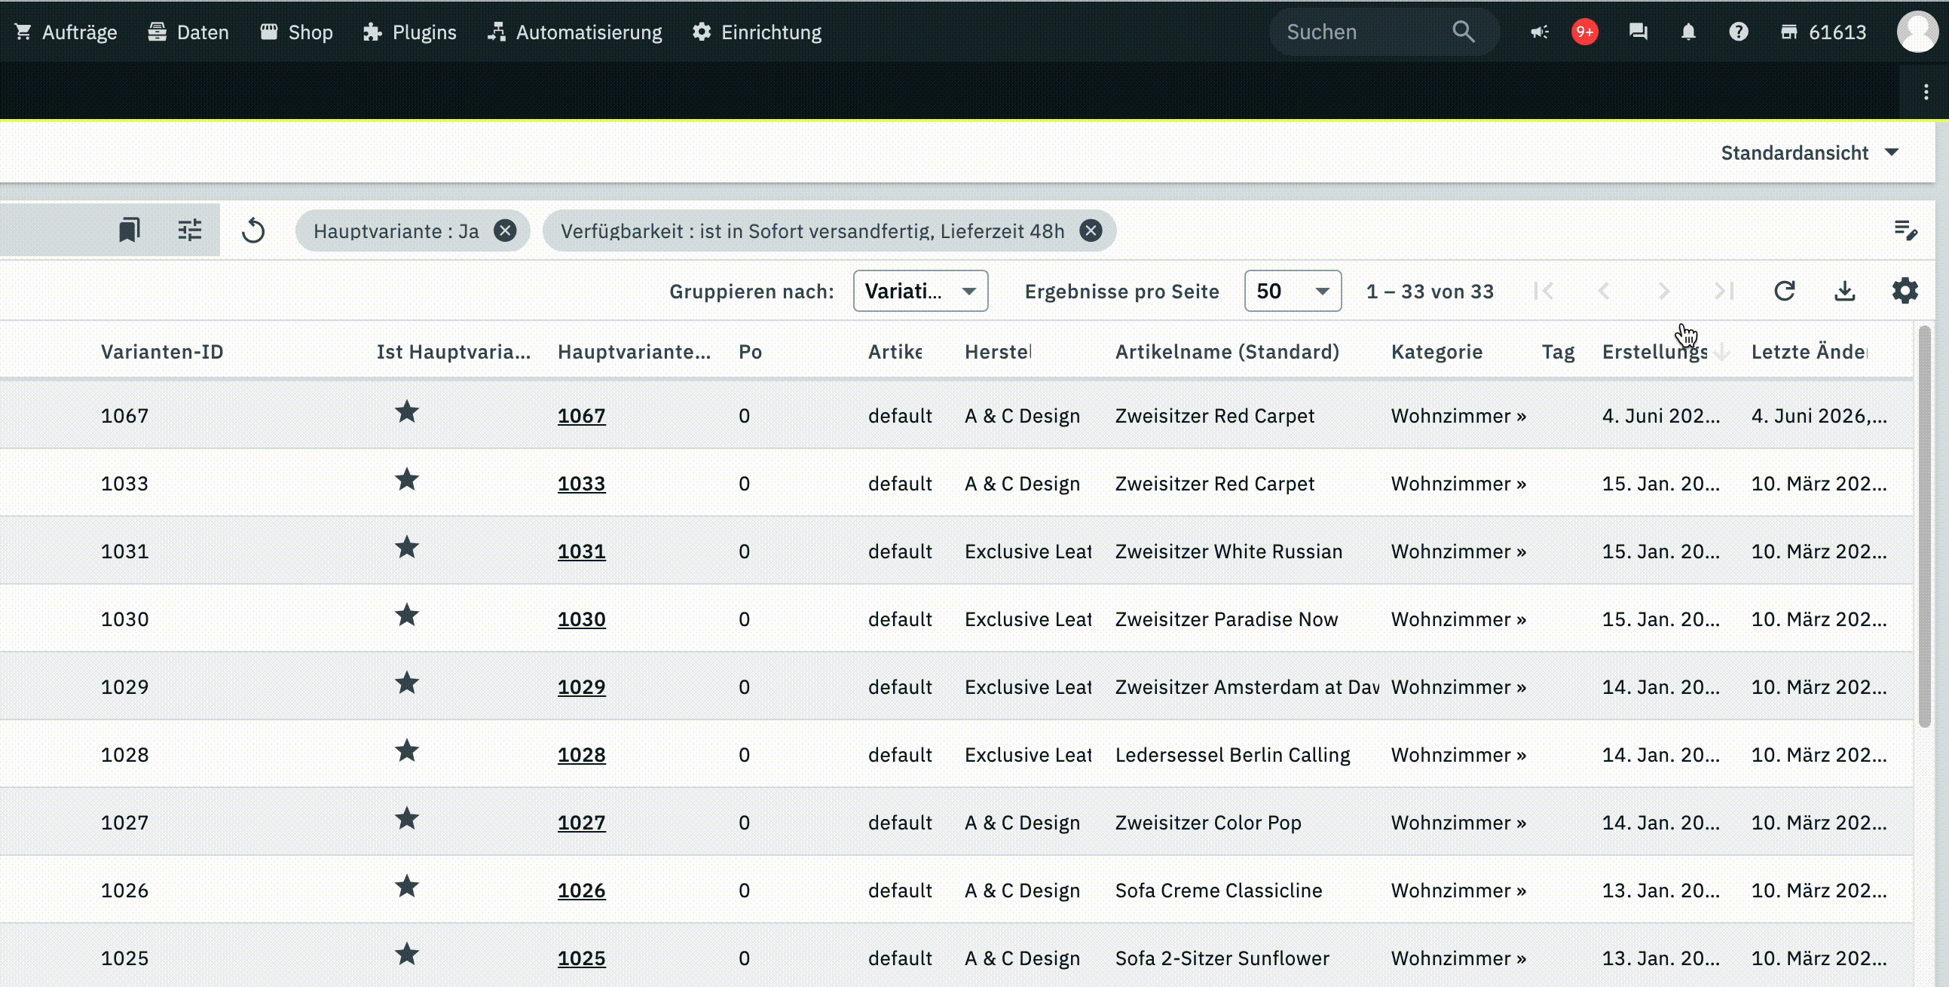1949x987 pixels.
Task: Open main variant link 1026
Action: tap(581, 891)
